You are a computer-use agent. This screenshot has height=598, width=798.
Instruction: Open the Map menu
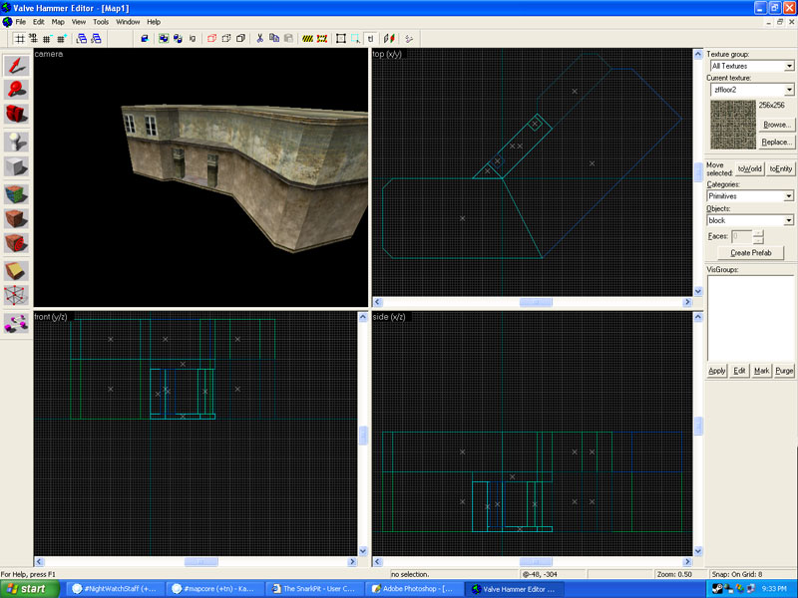point(58,21)
